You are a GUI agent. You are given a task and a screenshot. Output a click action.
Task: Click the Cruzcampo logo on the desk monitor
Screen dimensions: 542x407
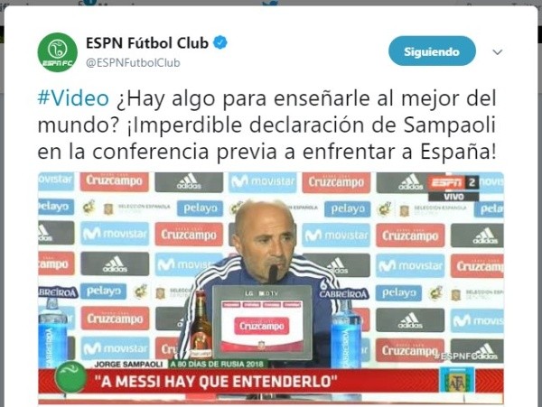pyautogui.click(x=262, y=326)
